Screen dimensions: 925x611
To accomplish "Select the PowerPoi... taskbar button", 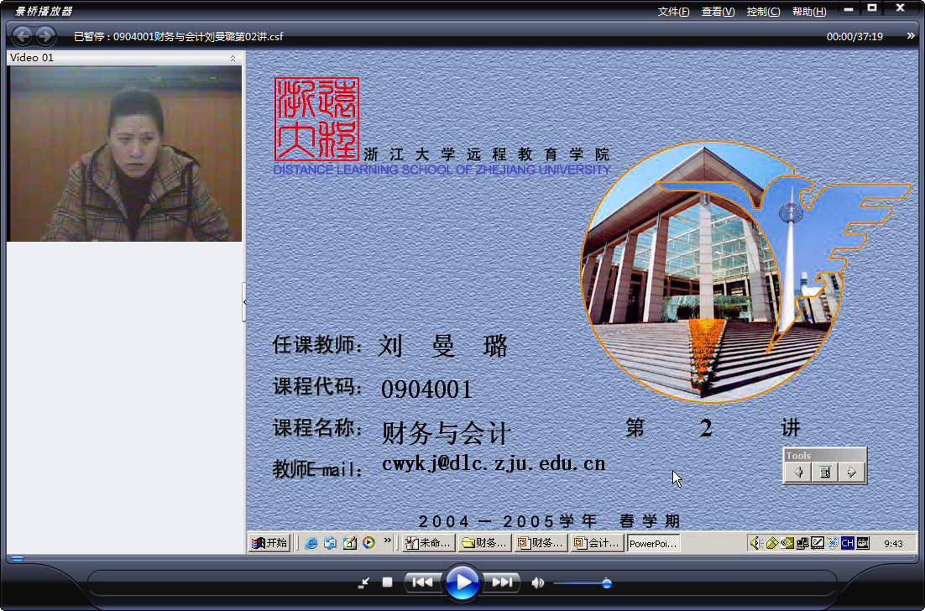I will (653, 543).
